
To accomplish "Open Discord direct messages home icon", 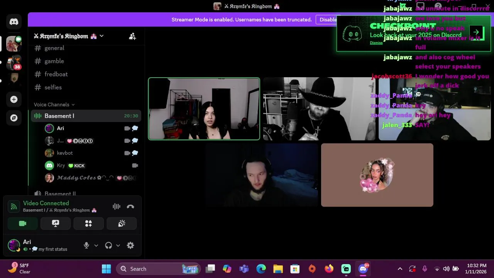I will pos(14,22).
